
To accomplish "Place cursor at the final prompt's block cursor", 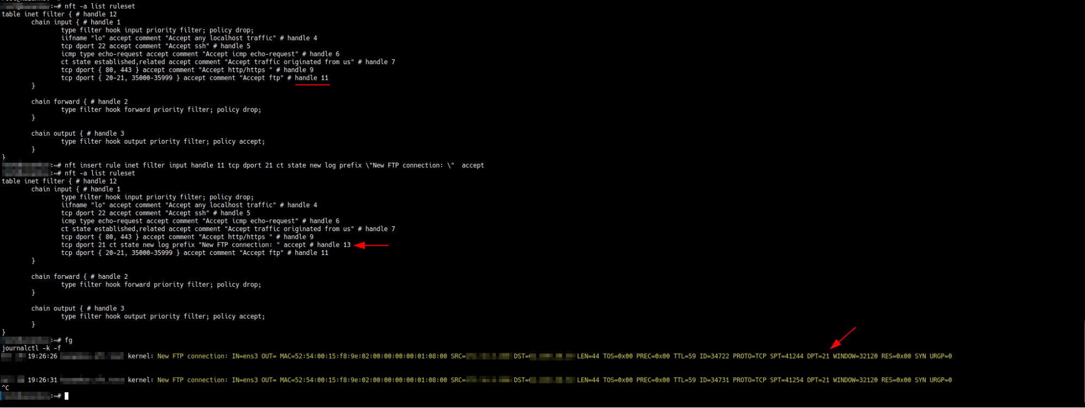I will 67,396.
